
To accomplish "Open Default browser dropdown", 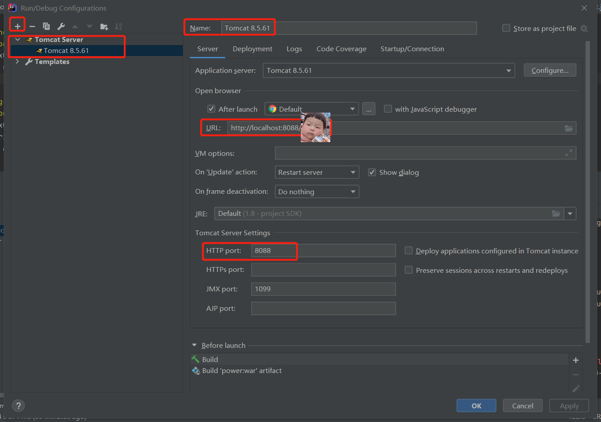I will (x=311, y=109).
